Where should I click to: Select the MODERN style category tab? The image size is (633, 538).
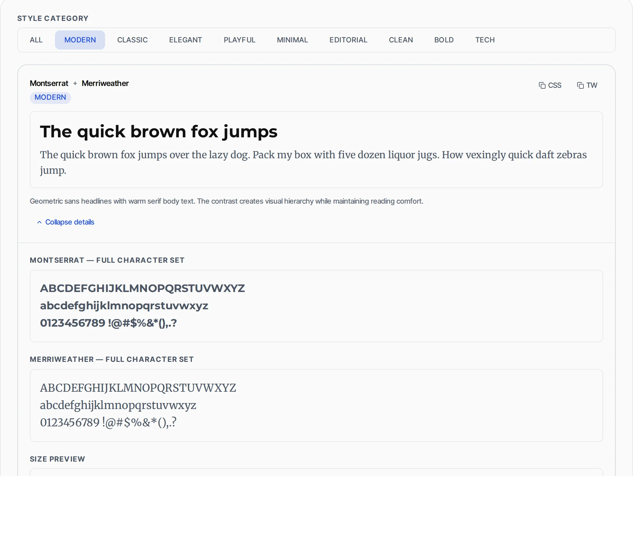pos(80,40)
